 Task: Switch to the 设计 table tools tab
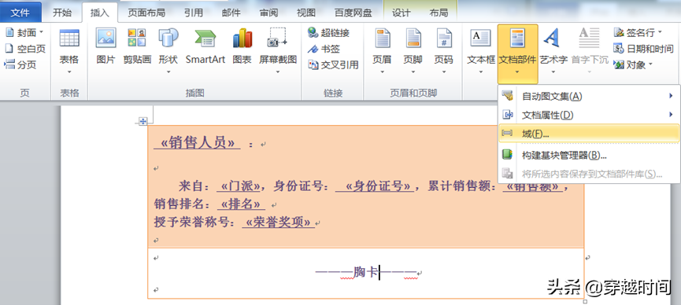tap(401, 13)
